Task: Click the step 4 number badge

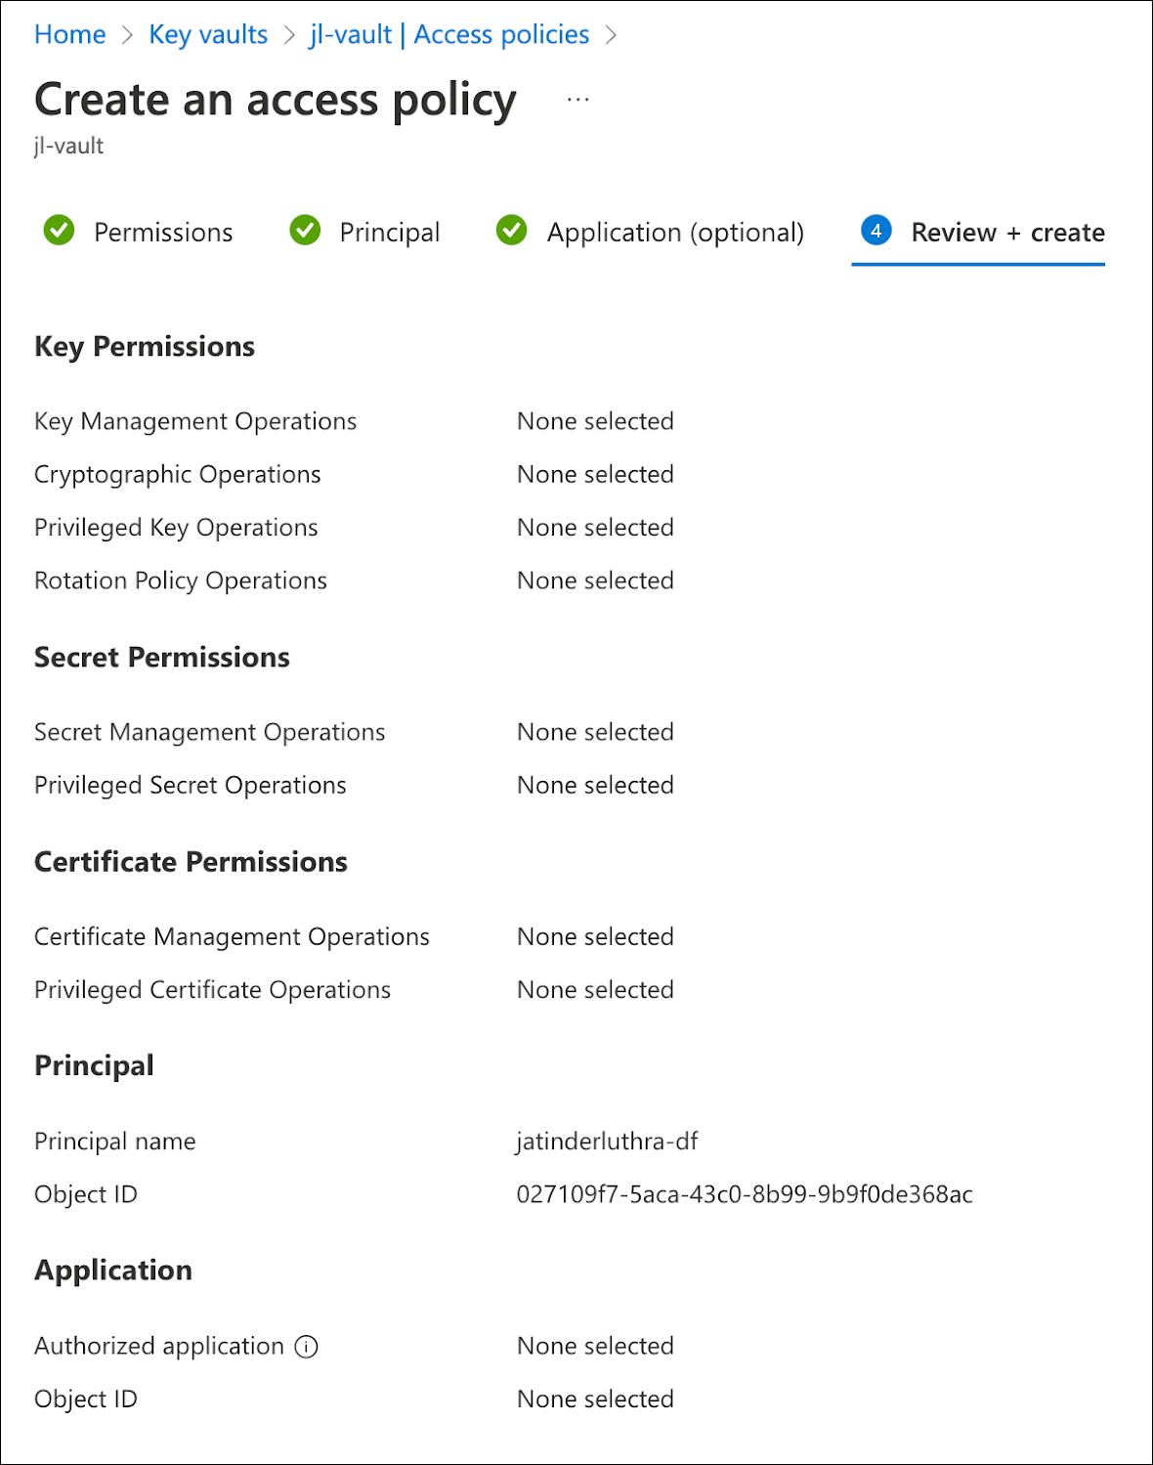Action: (x=876, y=231)
